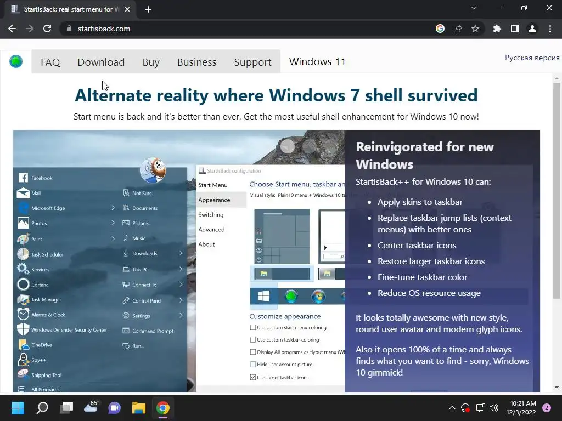Click the page vertical scrollbar
Viewport: 562px width, 421px height.
coord(557,190)
